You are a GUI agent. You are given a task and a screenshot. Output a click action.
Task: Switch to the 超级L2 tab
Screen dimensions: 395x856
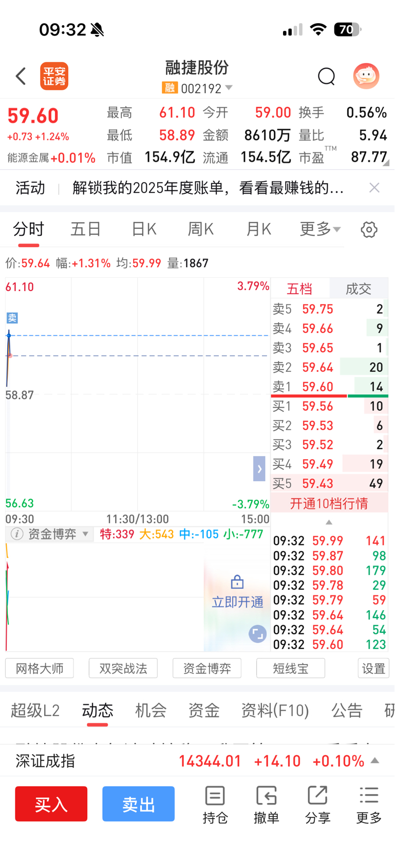click(x=35, y=711)
